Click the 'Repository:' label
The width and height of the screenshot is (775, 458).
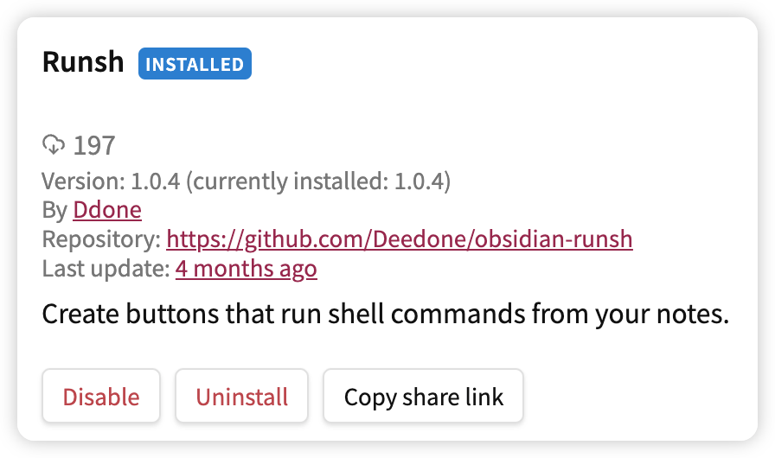coord(101,239)
